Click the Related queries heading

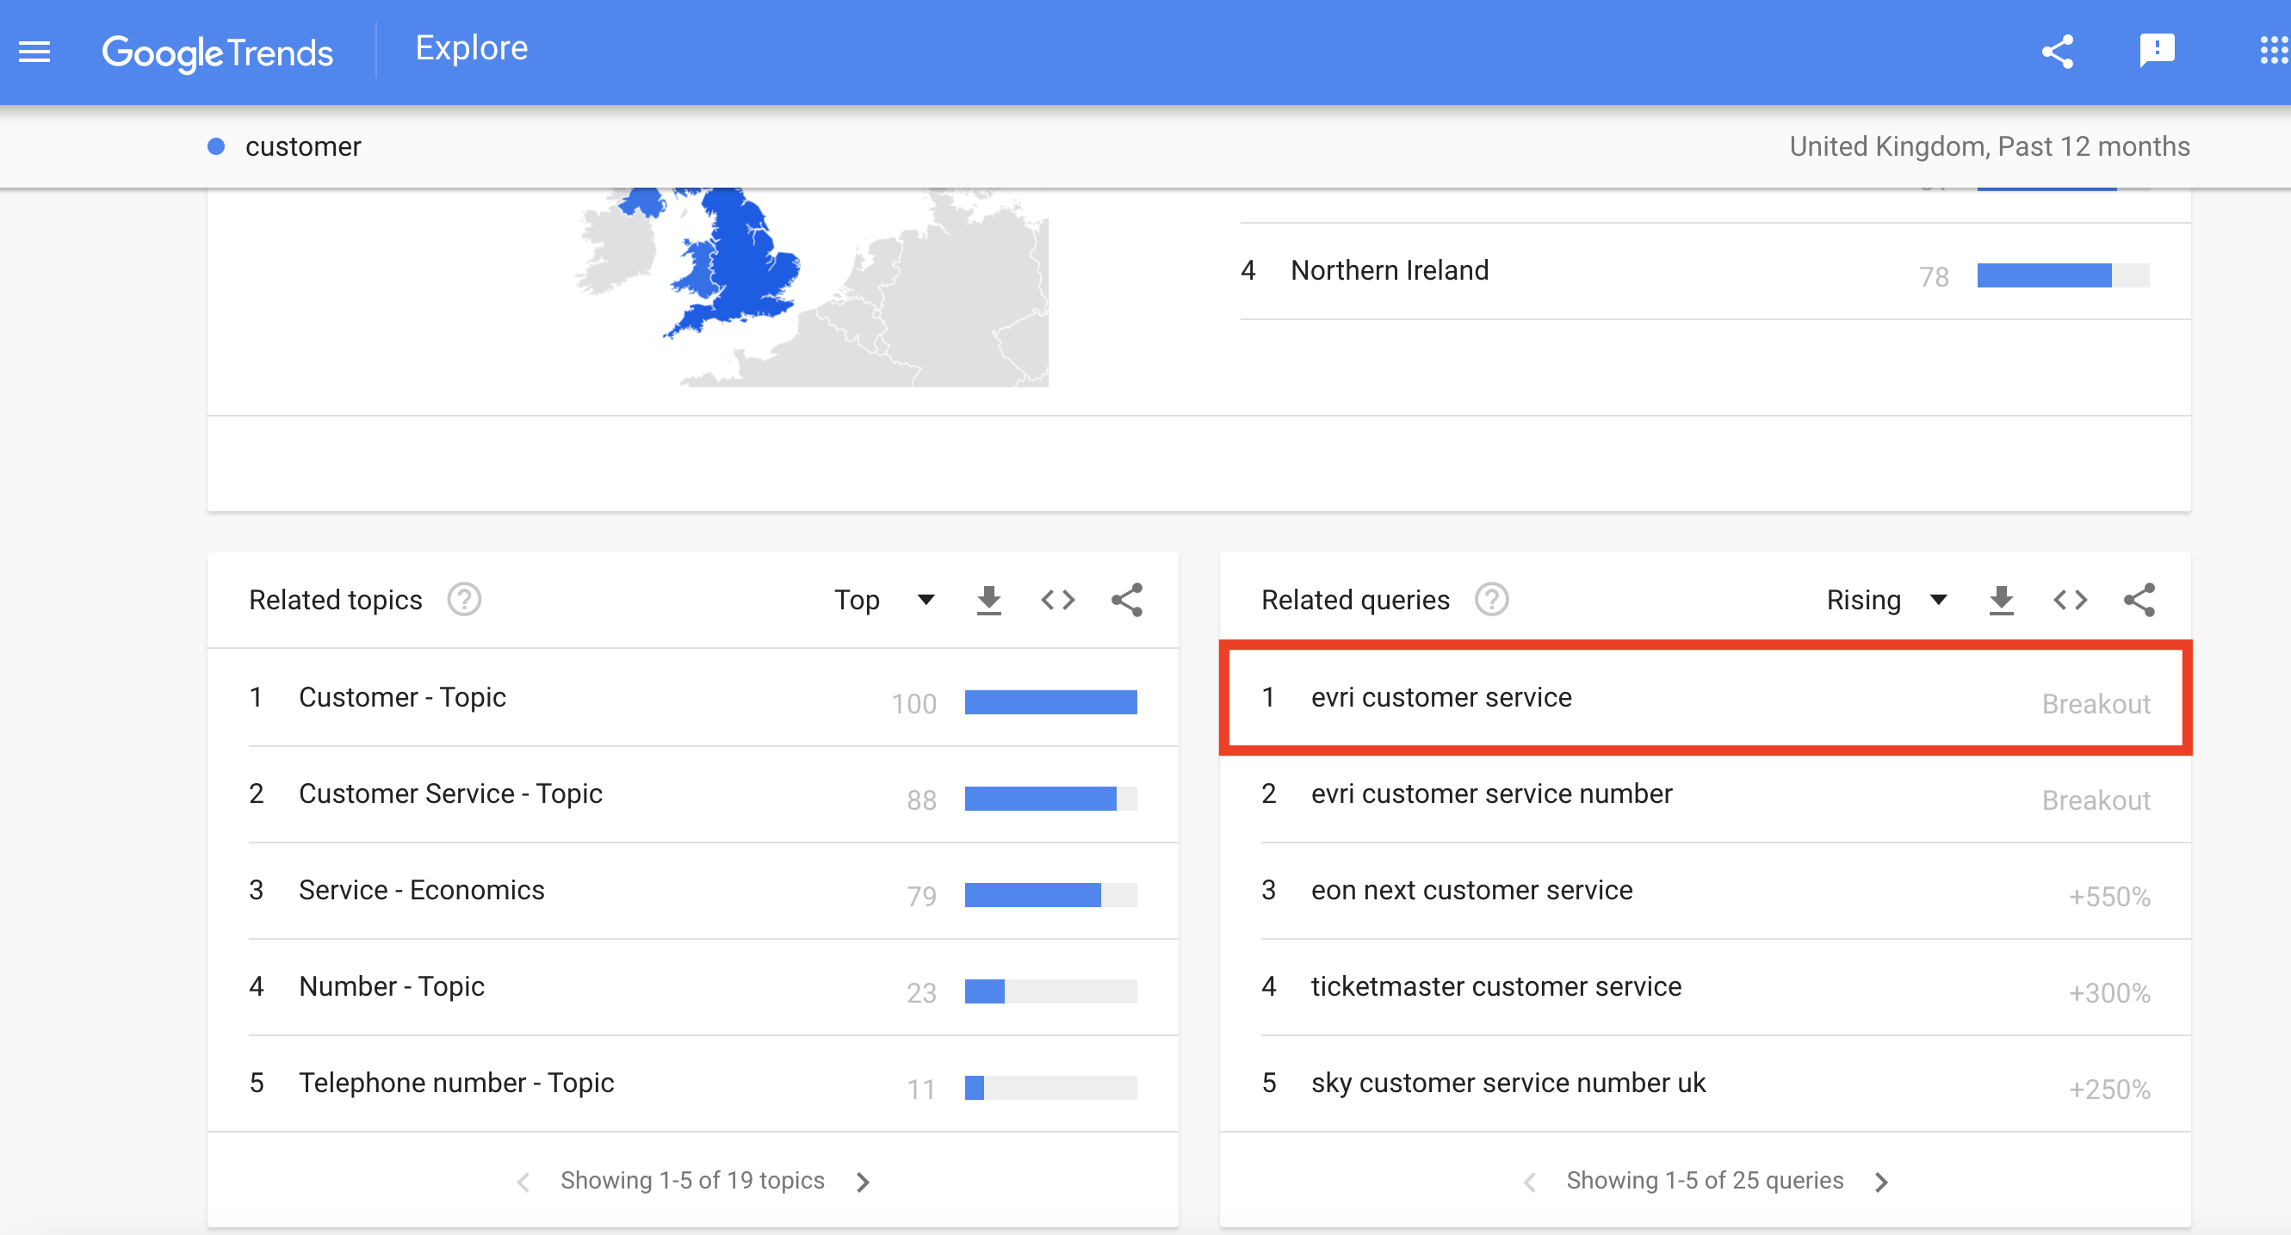1355,600
